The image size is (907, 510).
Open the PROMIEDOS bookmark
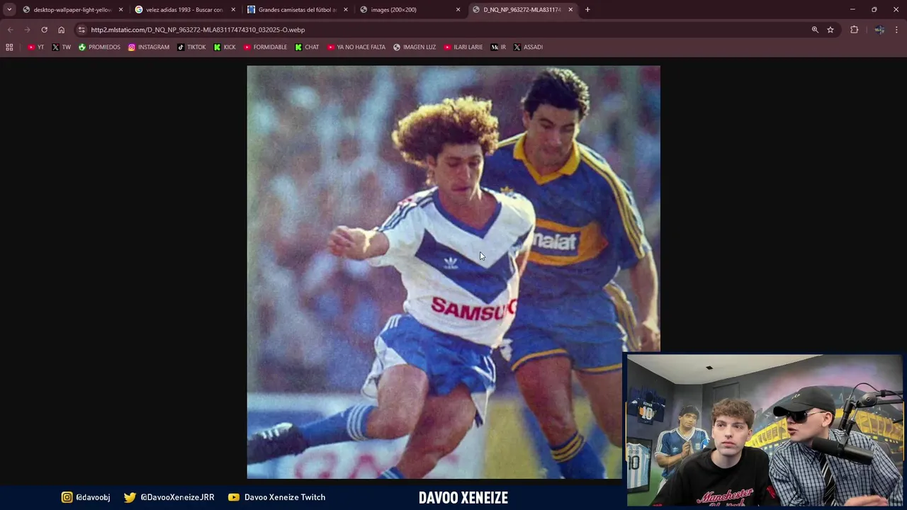click(99, 47)
